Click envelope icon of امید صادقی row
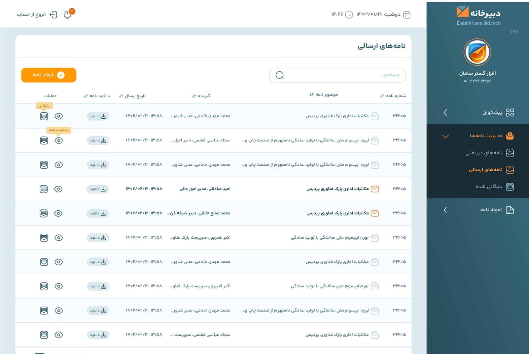 pyautogui.click(x=375, y=189)
